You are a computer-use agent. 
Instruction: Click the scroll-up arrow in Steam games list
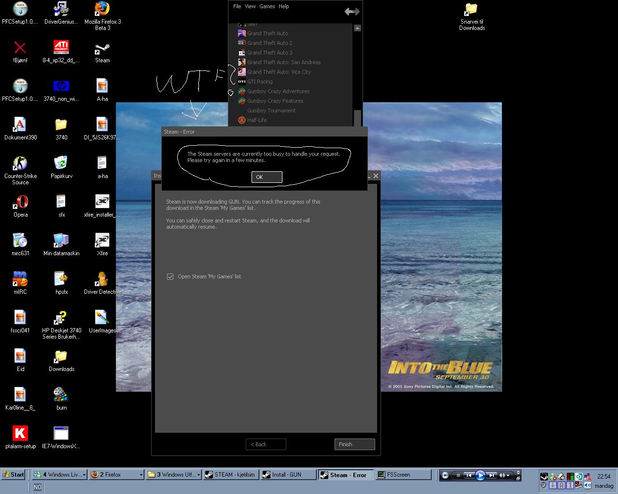coord(357,28)
